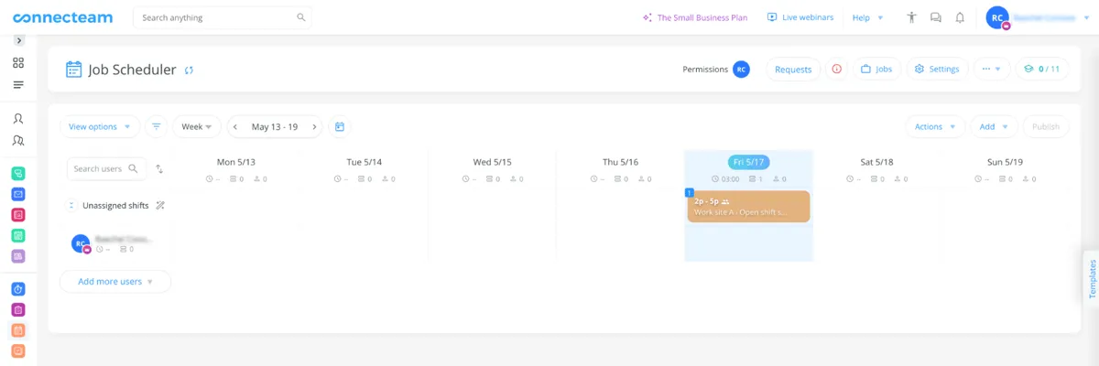Viewport: 1099px width, 366px height.
Task: Open the blue time clock icon in sidebar
Action: pyautogui.click(x=18, y=289)
